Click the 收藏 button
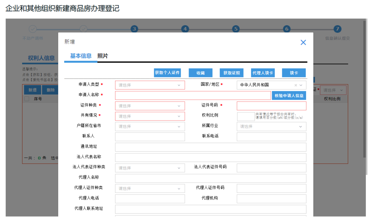Viewport: 369px width, 219px height. click(200, 73)
